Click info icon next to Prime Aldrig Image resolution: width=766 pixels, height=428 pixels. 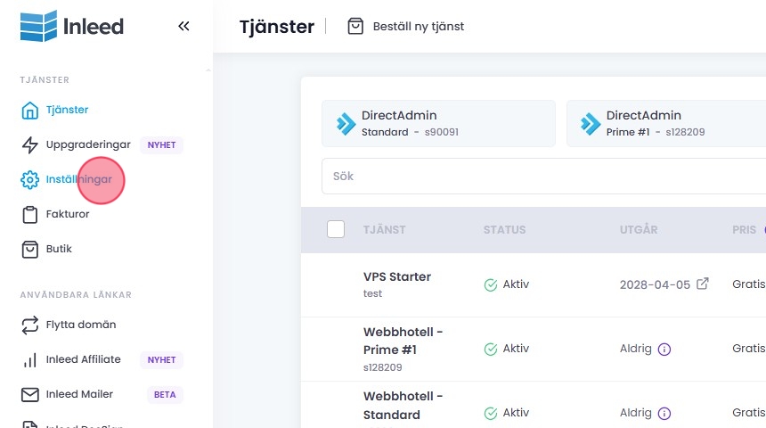coord(664,350)
